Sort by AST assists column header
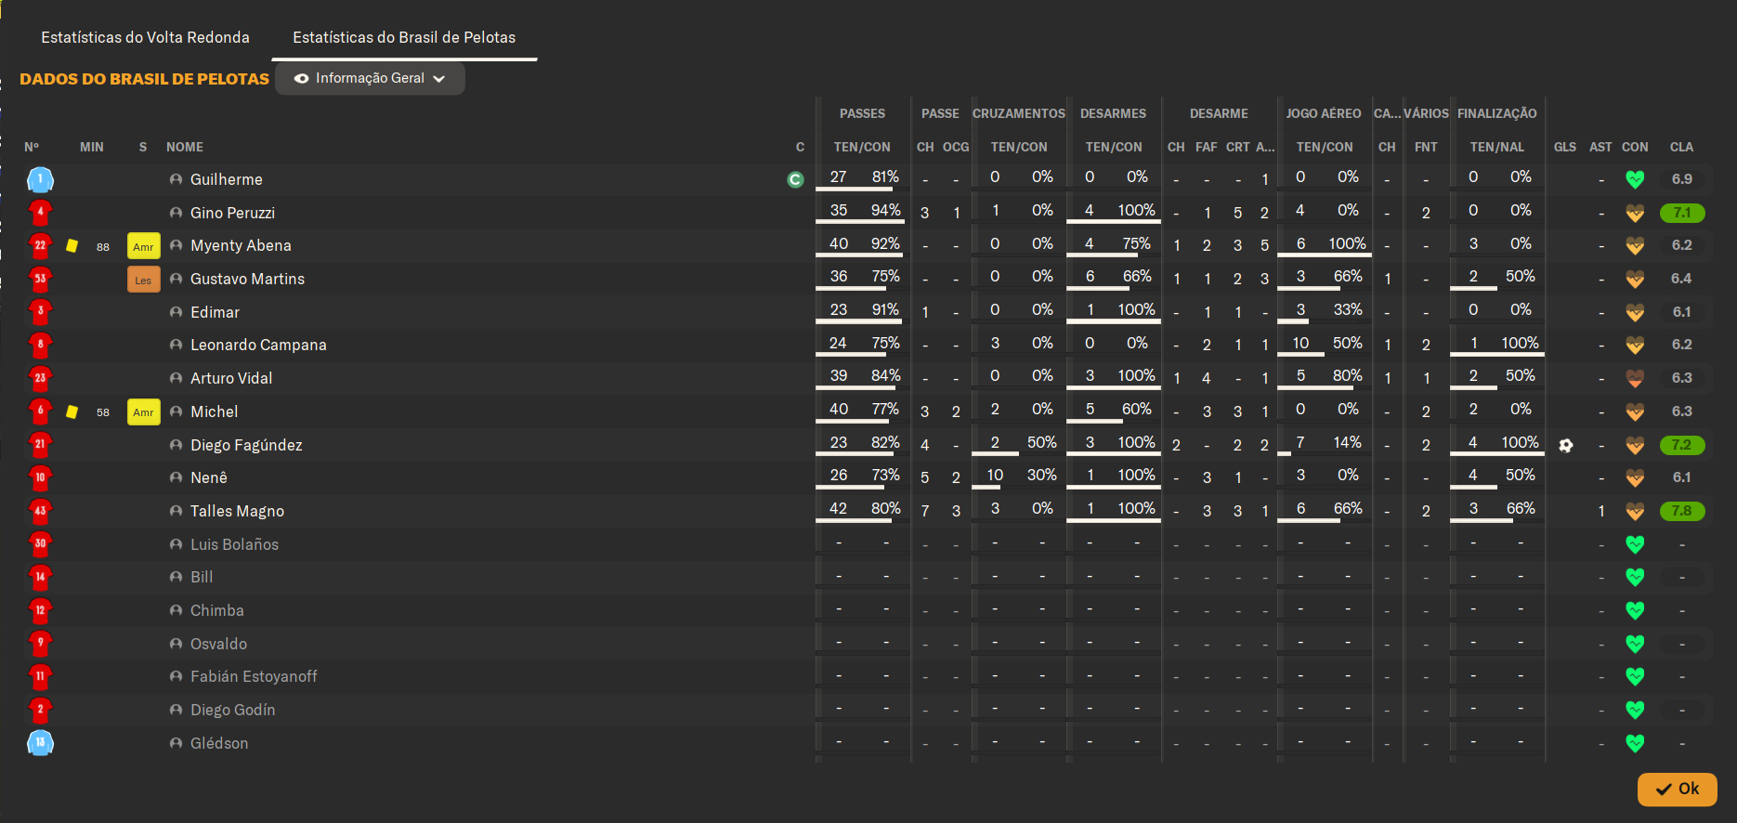The height and width of the screenshot is (823, 1737). pos(1600,147)
